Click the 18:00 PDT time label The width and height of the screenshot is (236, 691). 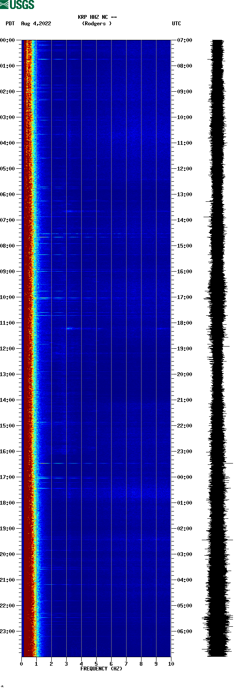8,503
